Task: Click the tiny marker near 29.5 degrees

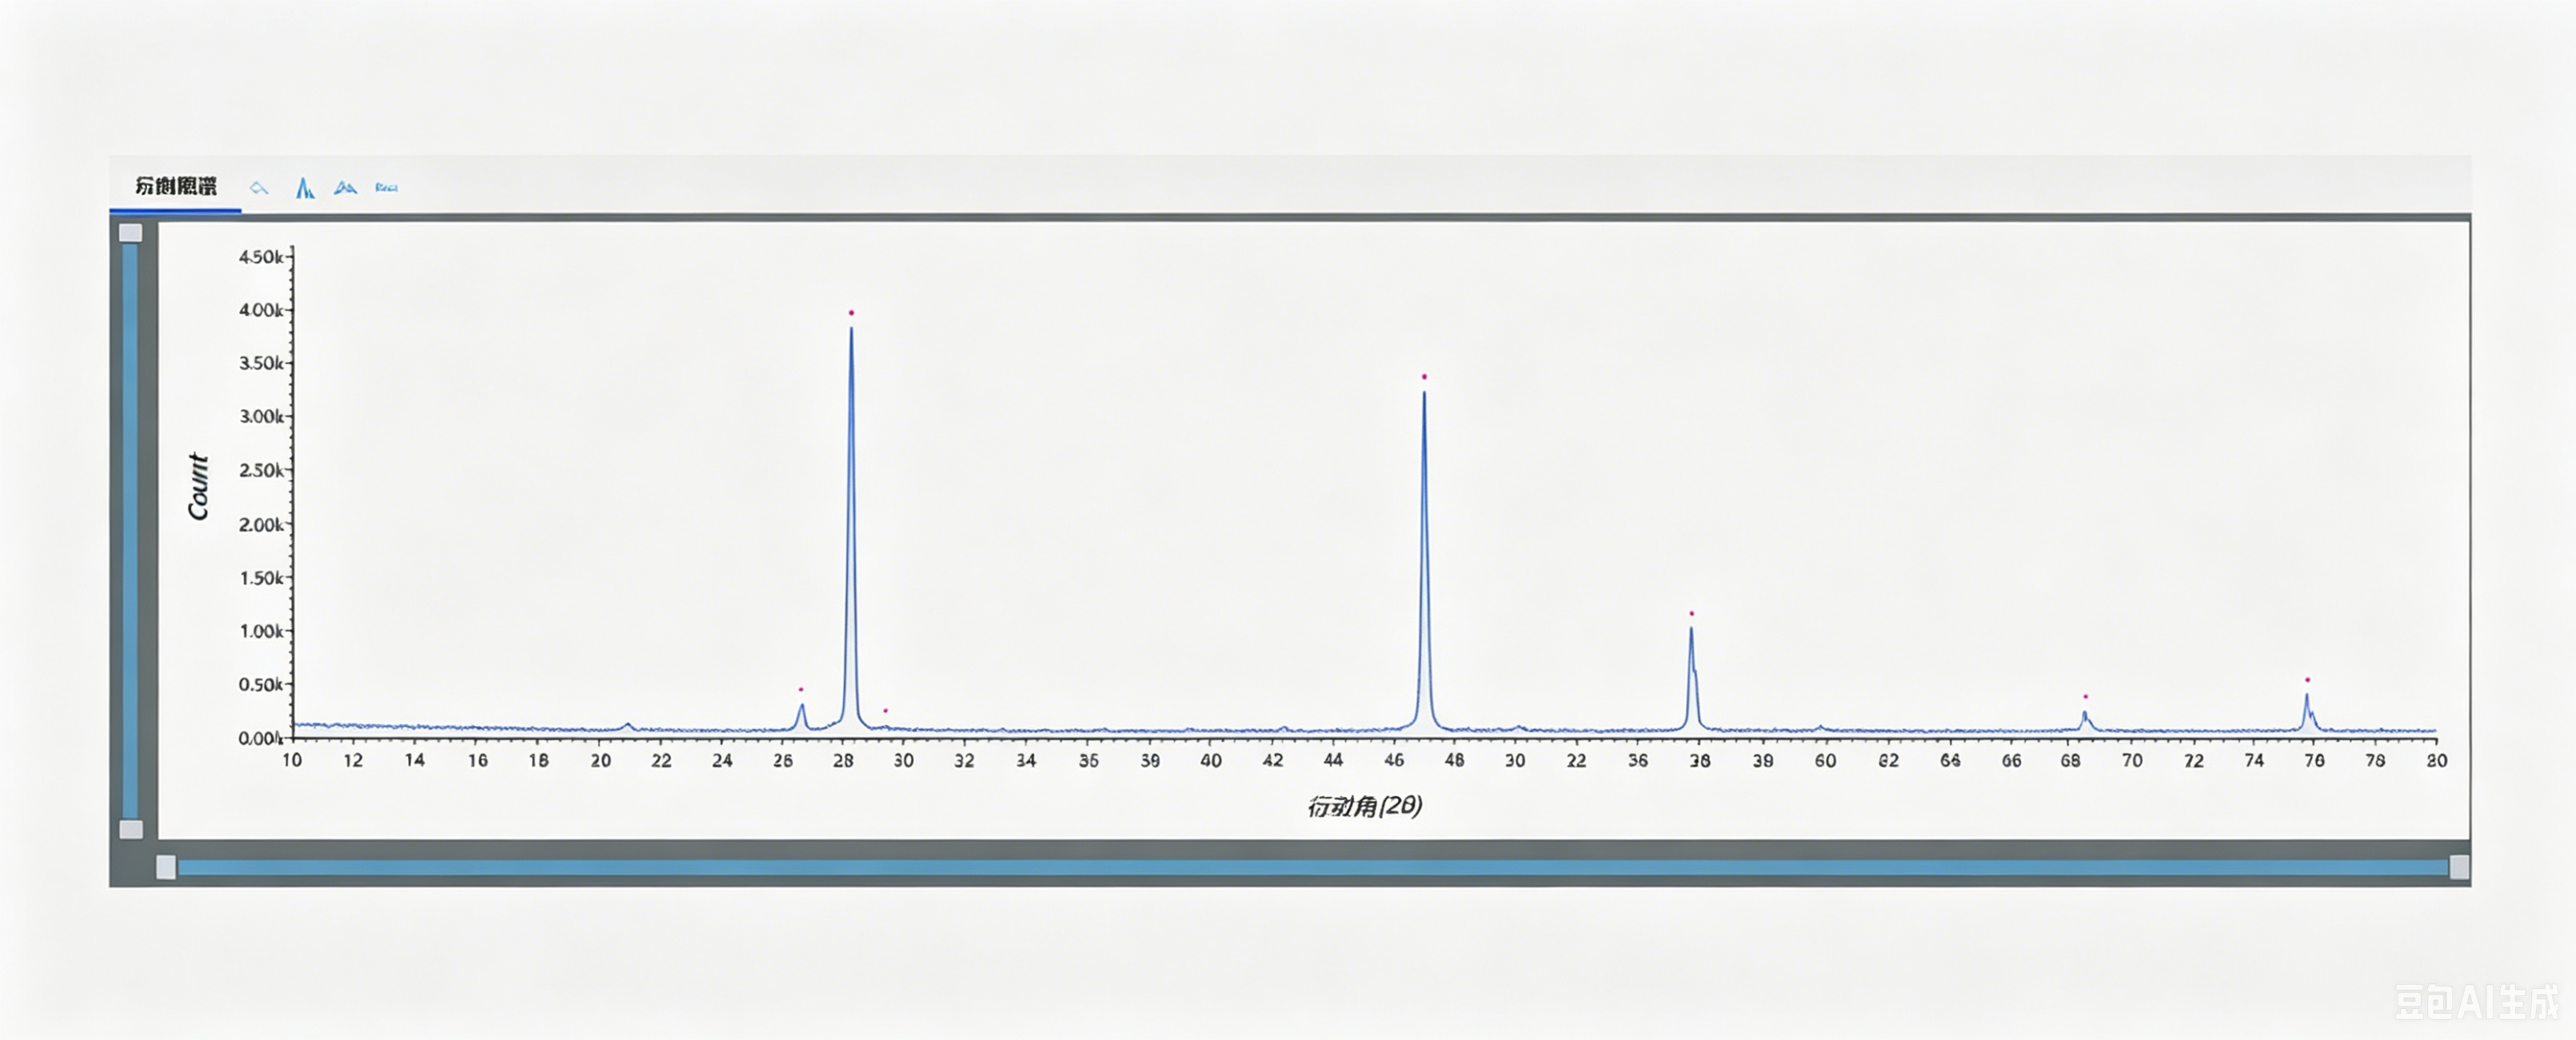Action: (885, 710)
